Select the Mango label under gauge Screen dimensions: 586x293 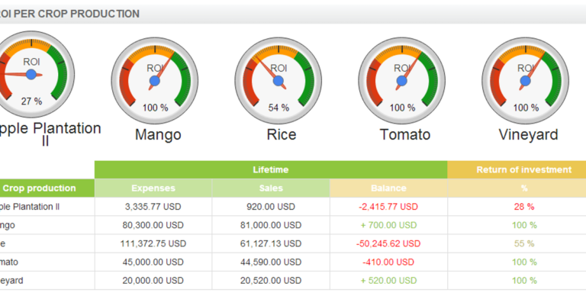[x=158, y=134]
